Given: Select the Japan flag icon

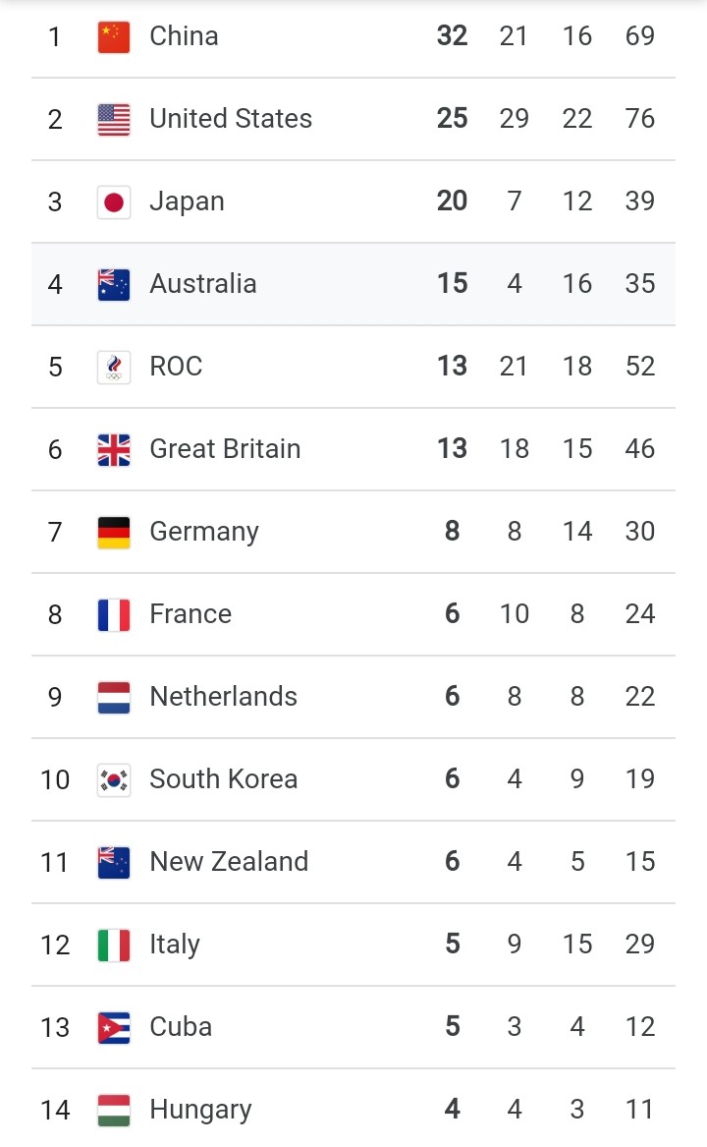Looking at the screenshot, I should [113, 202].
